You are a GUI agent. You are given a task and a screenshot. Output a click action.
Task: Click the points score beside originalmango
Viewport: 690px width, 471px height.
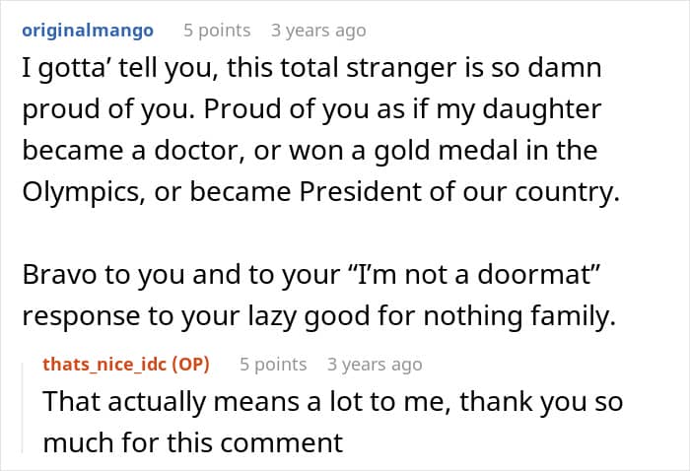coord(217,31)
